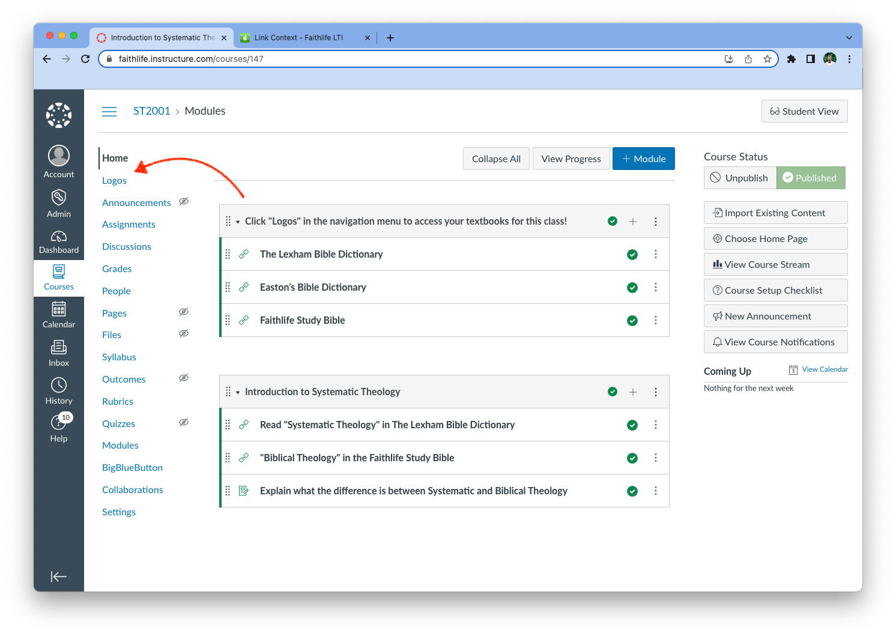Toggle publish status of "Biblical Theology" item
The image size is (896, 636).
632,458
